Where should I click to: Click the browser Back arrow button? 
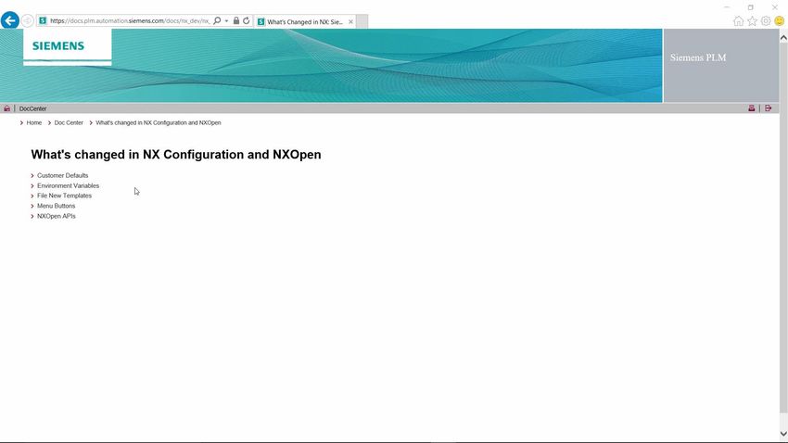pos(10,20)
